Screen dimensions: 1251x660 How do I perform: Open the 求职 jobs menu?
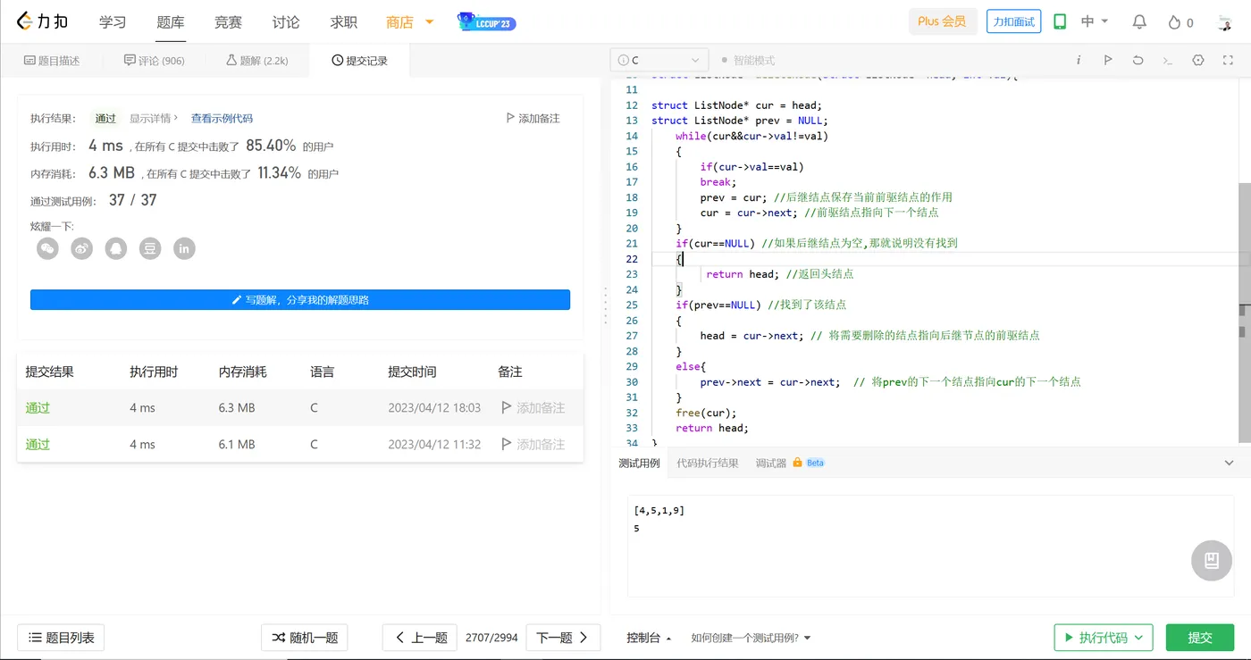pyautogui.click(x=343, y=22)
